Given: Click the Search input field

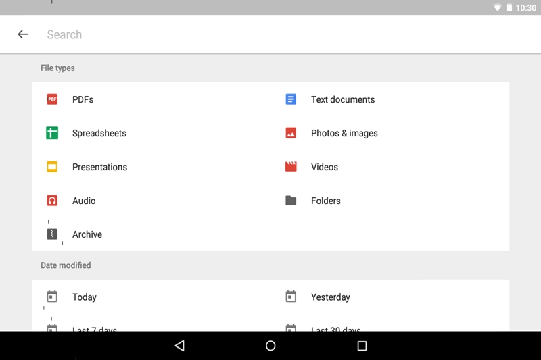Looking at the screenshot, I should pyautogui.click(x=270, y=34).
